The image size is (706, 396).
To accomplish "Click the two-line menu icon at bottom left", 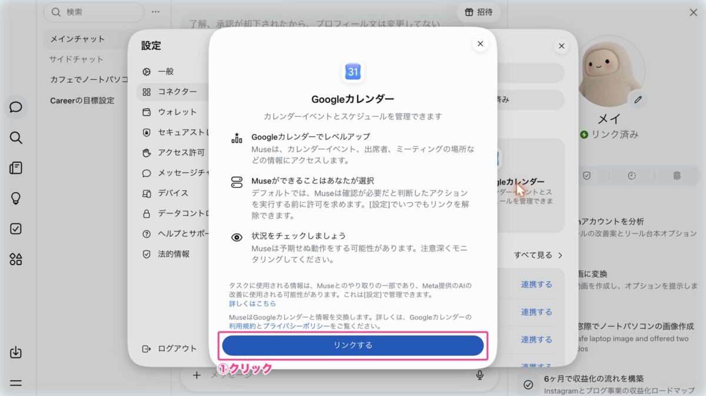I will pyautogui.click(x=16, y=383).
